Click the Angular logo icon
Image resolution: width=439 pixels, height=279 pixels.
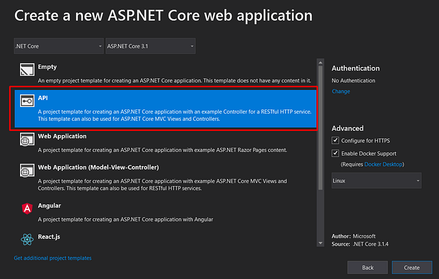(27, 208)
